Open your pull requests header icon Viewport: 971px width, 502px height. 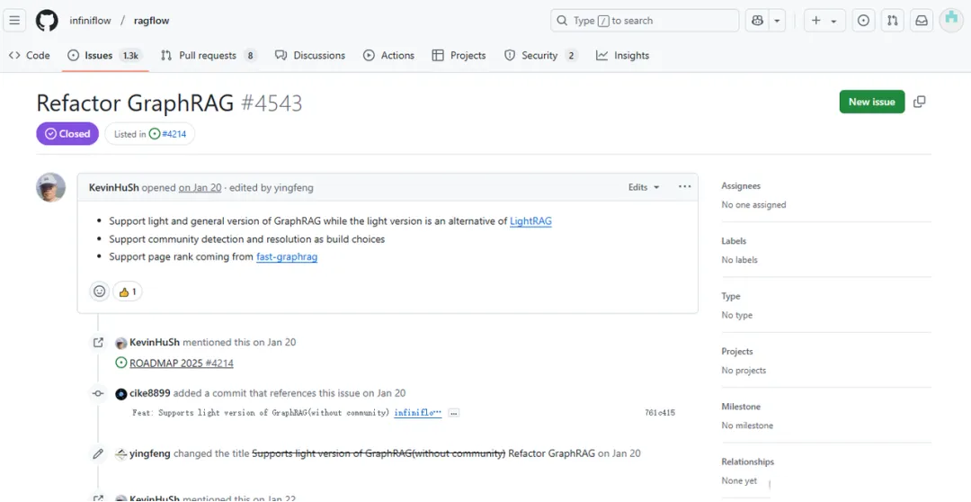(893, 21)
